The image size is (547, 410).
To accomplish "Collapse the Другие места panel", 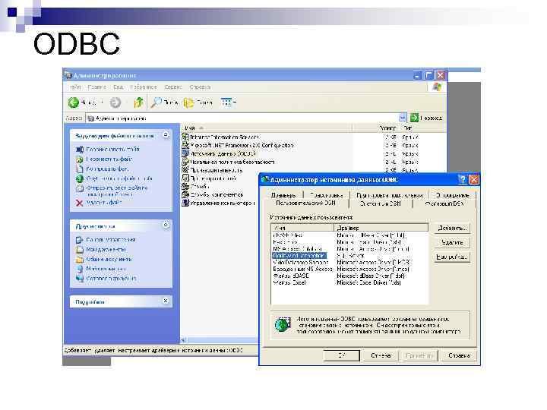I will pos(166,225).
